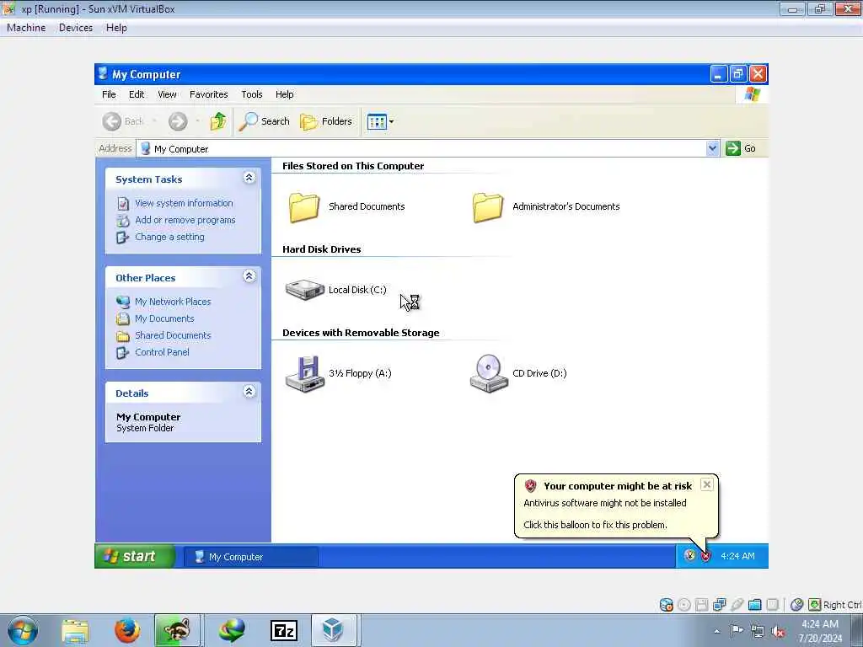
Task: Click the XP start button
Action: [x=135, y=556]
